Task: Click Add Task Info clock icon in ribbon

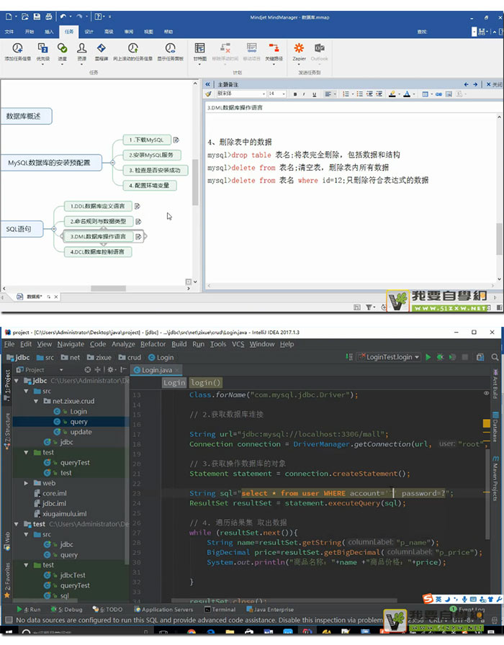Action: click(17, 48)
